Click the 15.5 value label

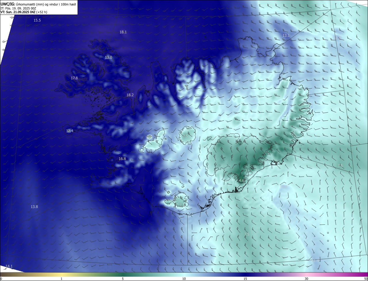coord(37,20)
